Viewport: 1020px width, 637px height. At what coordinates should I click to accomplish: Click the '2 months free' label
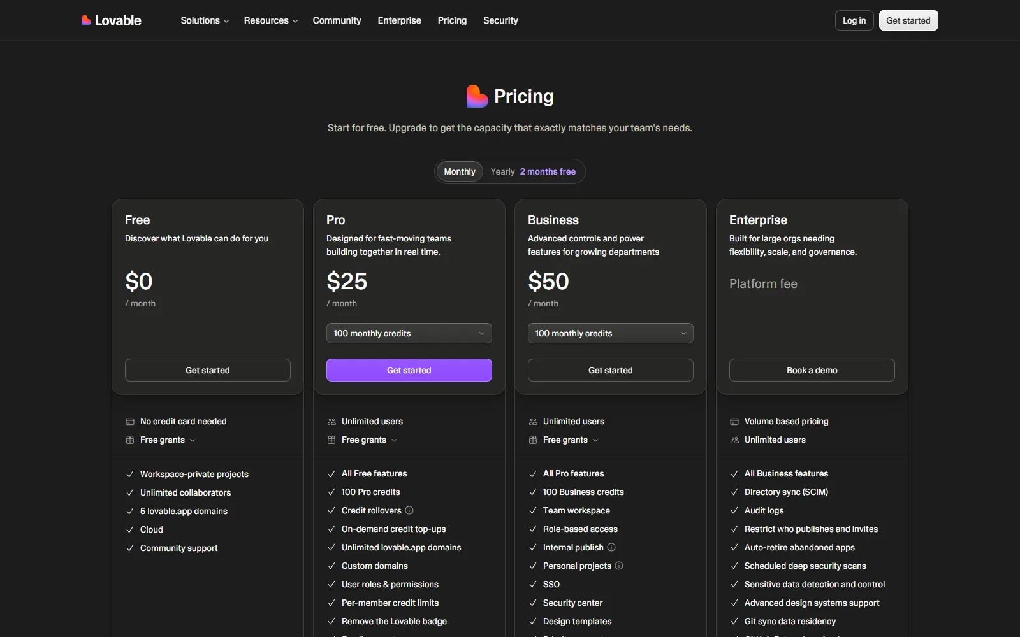[x=548, y=171]
